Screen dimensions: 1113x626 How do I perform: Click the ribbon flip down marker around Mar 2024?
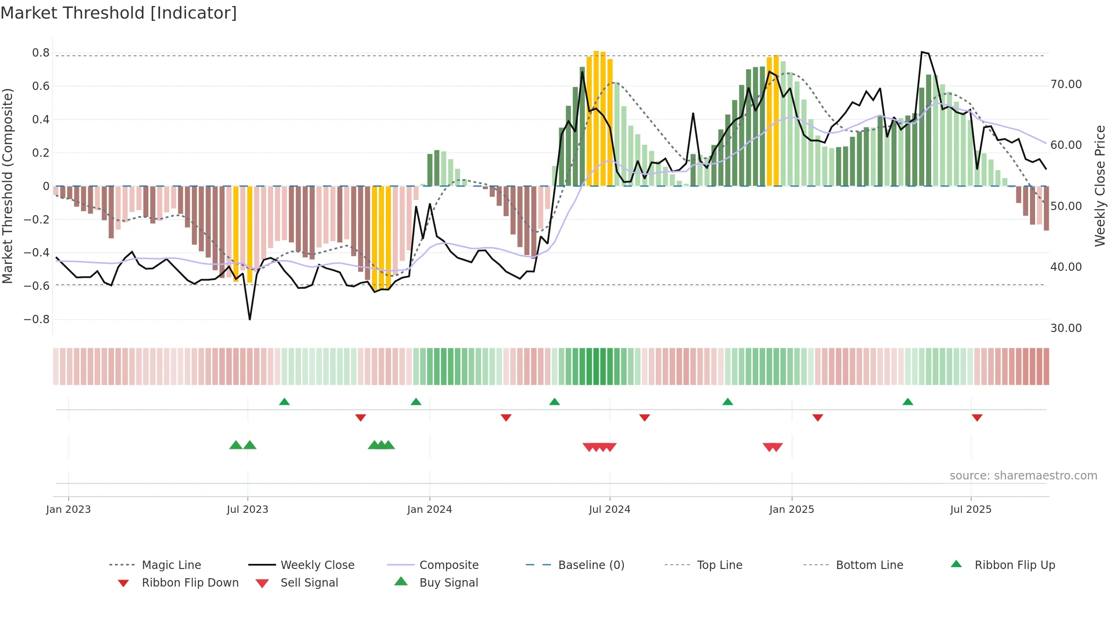[506, 418]
